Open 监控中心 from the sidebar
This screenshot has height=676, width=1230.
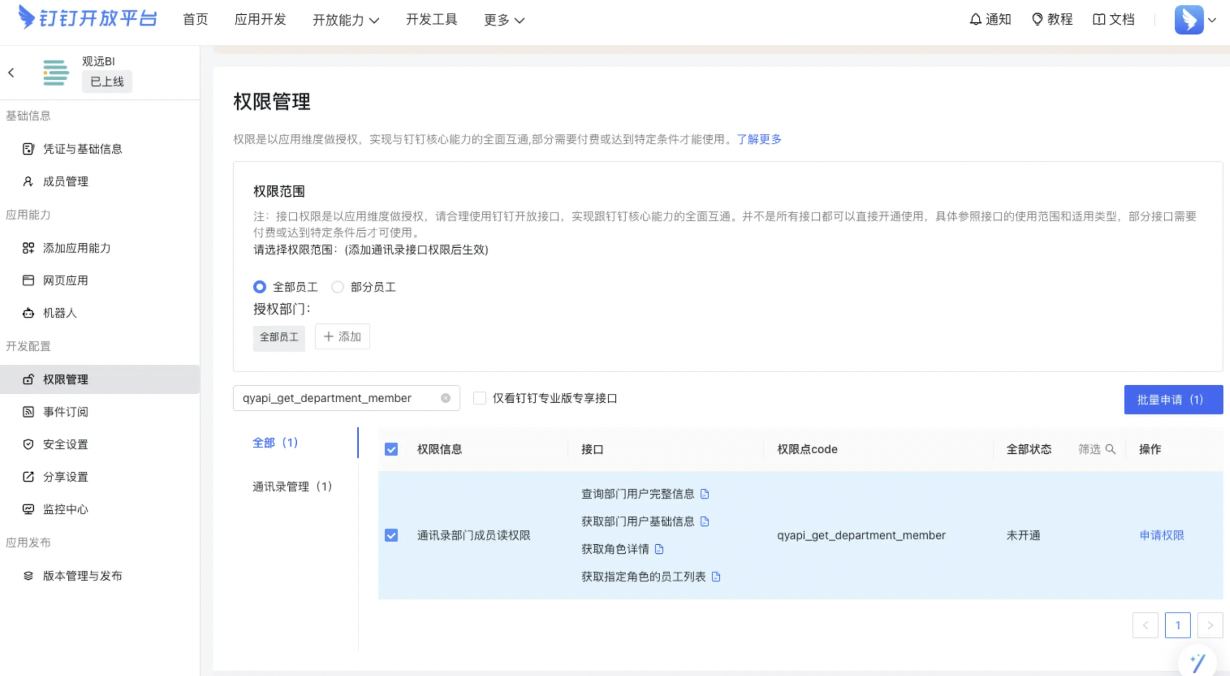point(99,509)
